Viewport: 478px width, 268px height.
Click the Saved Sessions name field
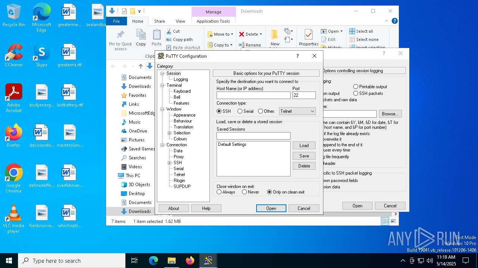[x=253, y=136]
